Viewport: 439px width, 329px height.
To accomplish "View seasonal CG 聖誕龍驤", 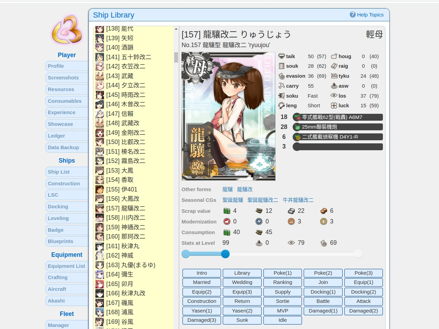I will [x=233, y=200].
